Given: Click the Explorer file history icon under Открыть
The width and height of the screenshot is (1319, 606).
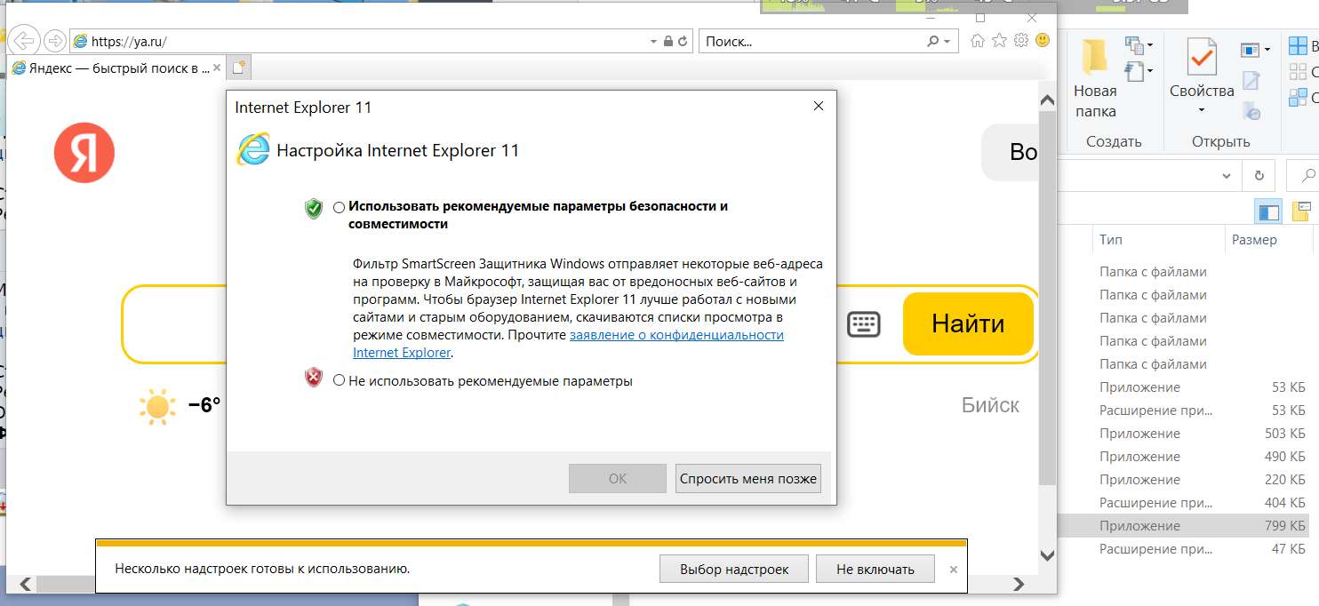Looking at the screenshot, I should pos(1251,110).
